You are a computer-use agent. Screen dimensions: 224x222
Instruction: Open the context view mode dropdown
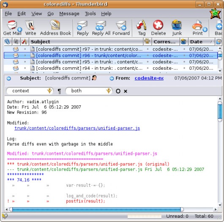[30, 91]
